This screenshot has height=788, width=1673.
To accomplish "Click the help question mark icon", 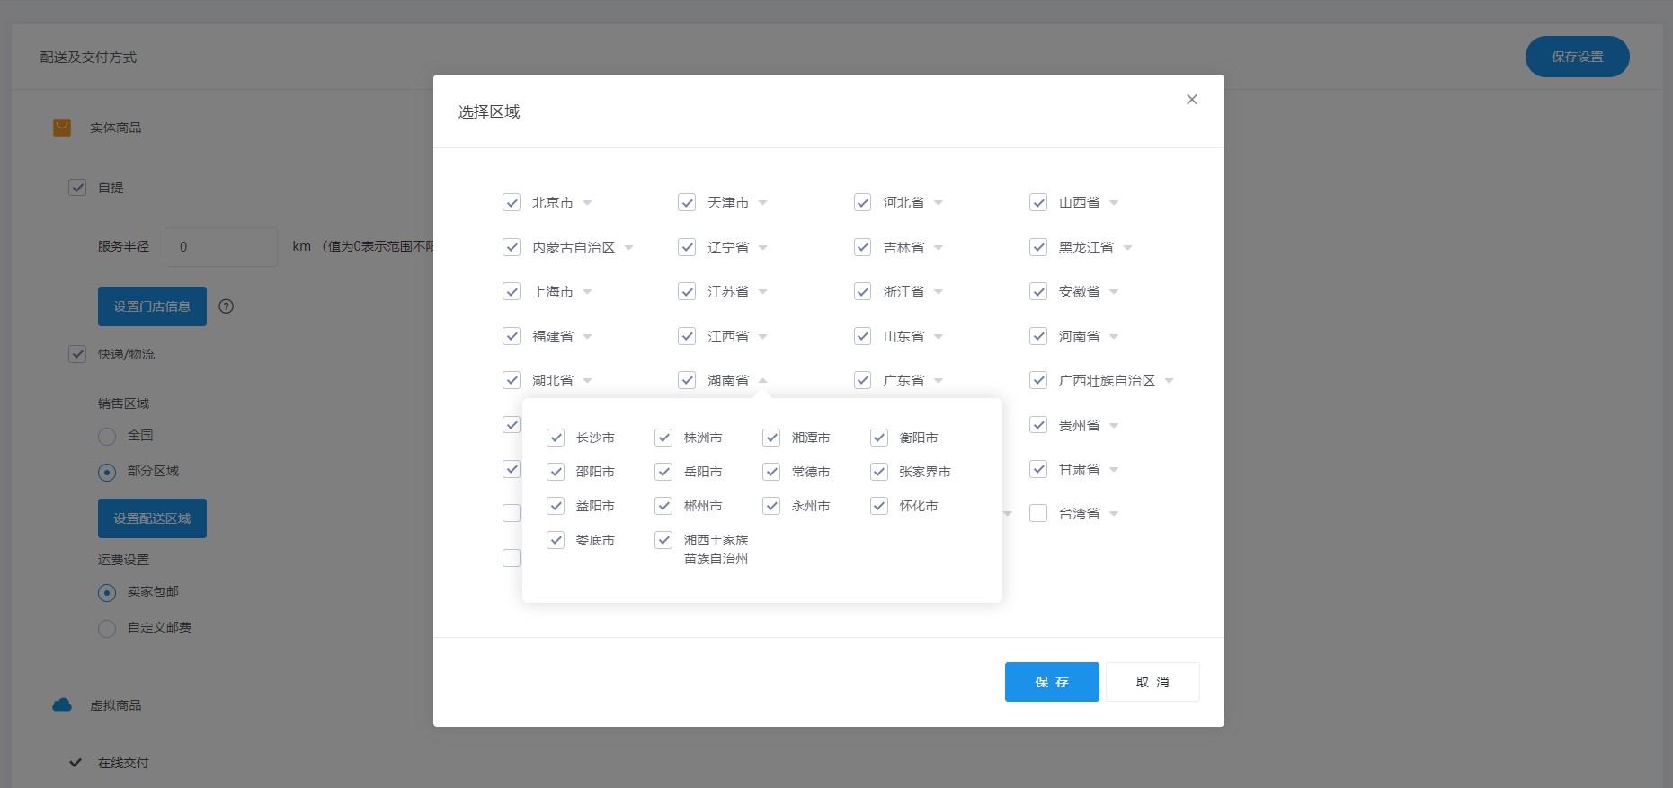I will click(227, 306).
